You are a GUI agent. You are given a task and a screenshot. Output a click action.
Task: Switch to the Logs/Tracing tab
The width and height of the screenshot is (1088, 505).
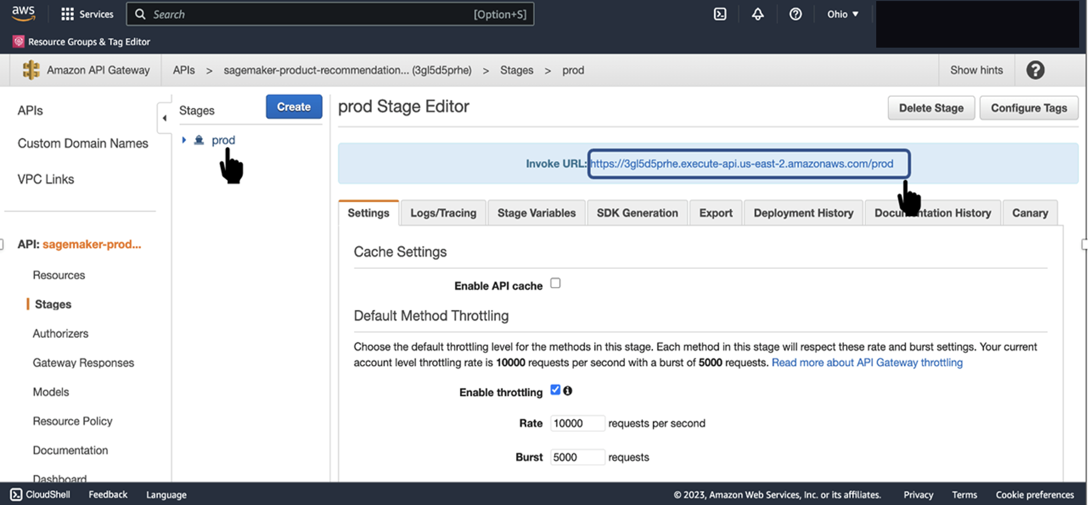coord(443,213)
